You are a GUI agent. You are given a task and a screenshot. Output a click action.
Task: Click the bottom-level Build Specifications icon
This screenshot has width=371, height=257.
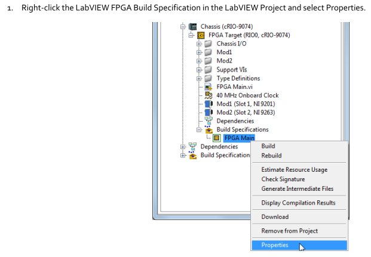[192, 155]
